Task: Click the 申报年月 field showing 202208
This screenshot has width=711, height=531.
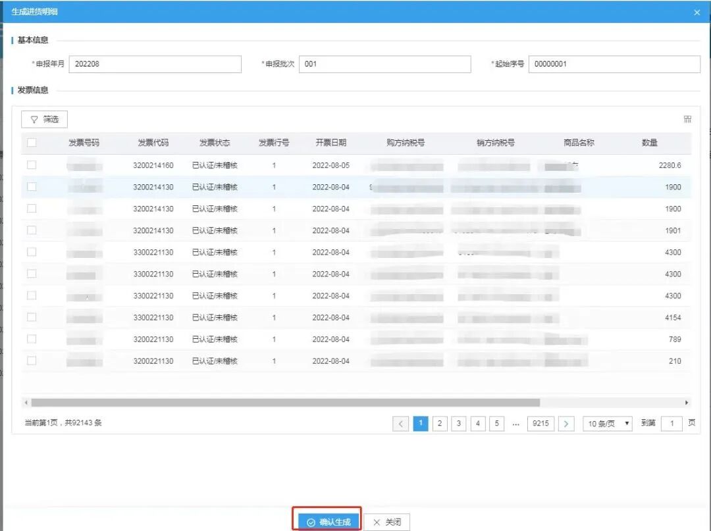Action: point(155,64)
